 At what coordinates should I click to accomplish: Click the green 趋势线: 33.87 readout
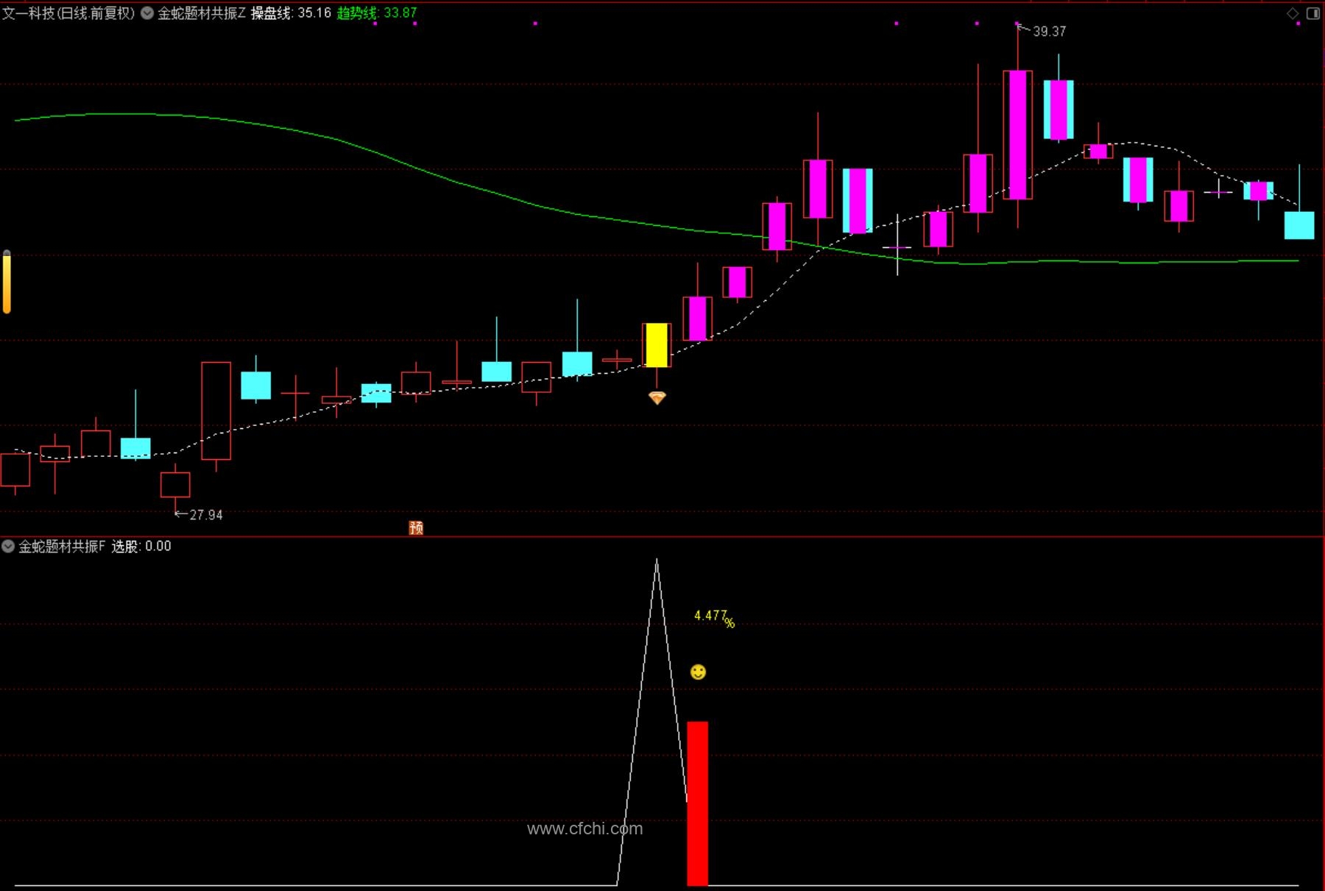coord(377,13)
